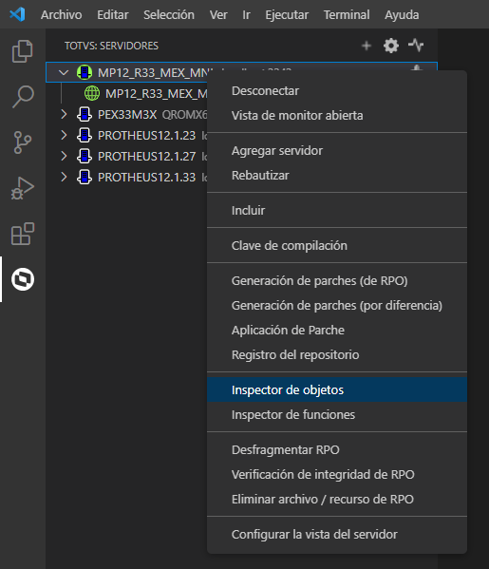The image size is (489, 569).
Task: Expand the PROTHEUS12.1.27 server node
Action: click(x=64, y=156)
